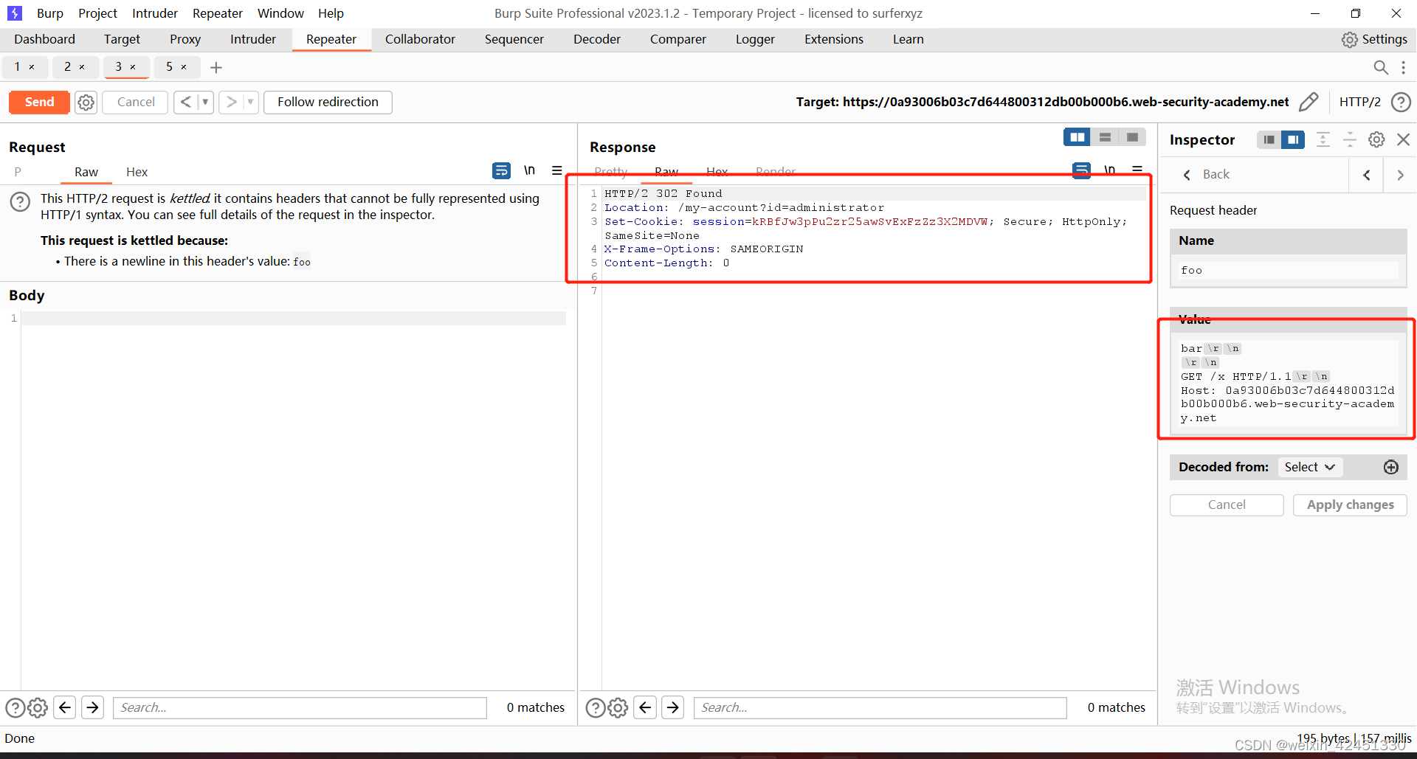
Task: Open forward history dropdown arrow
Action: point(250,102)
